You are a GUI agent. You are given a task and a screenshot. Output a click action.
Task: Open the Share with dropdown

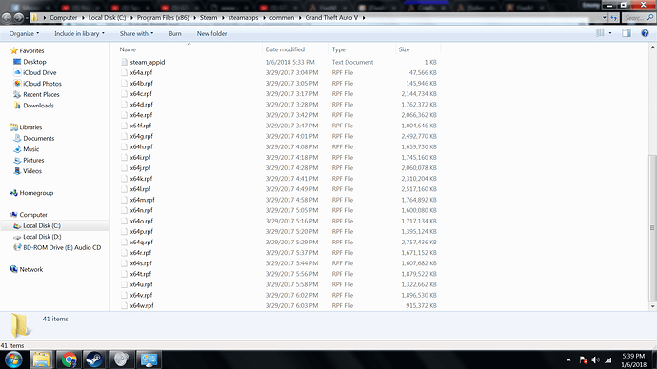136,34
